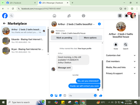Go back with the Marketplace arrow
This screenshot has width=140, height=105.
tap(4, 23)
